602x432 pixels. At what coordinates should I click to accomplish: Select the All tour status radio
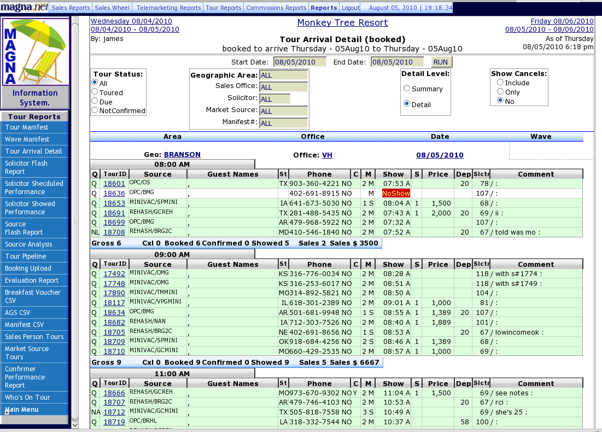[x=95, y=83]
